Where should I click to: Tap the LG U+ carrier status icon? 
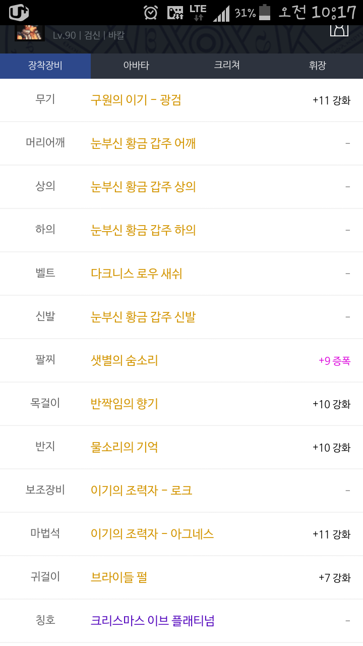19,12
